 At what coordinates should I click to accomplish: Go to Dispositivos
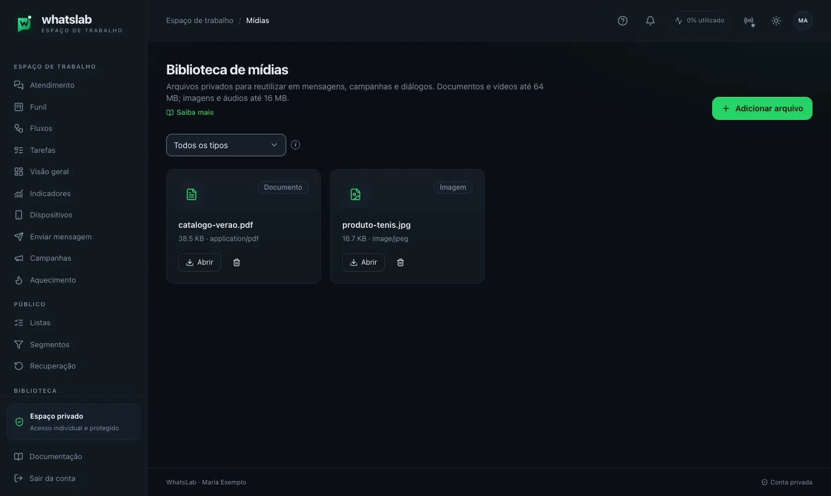73,215
